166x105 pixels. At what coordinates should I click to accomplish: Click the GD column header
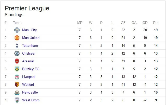coord(145,23)
